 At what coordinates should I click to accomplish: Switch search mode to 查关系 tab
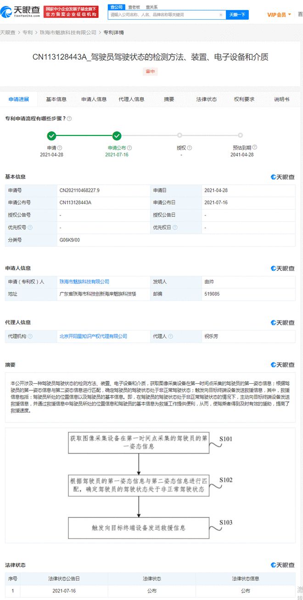pos(151,7)
